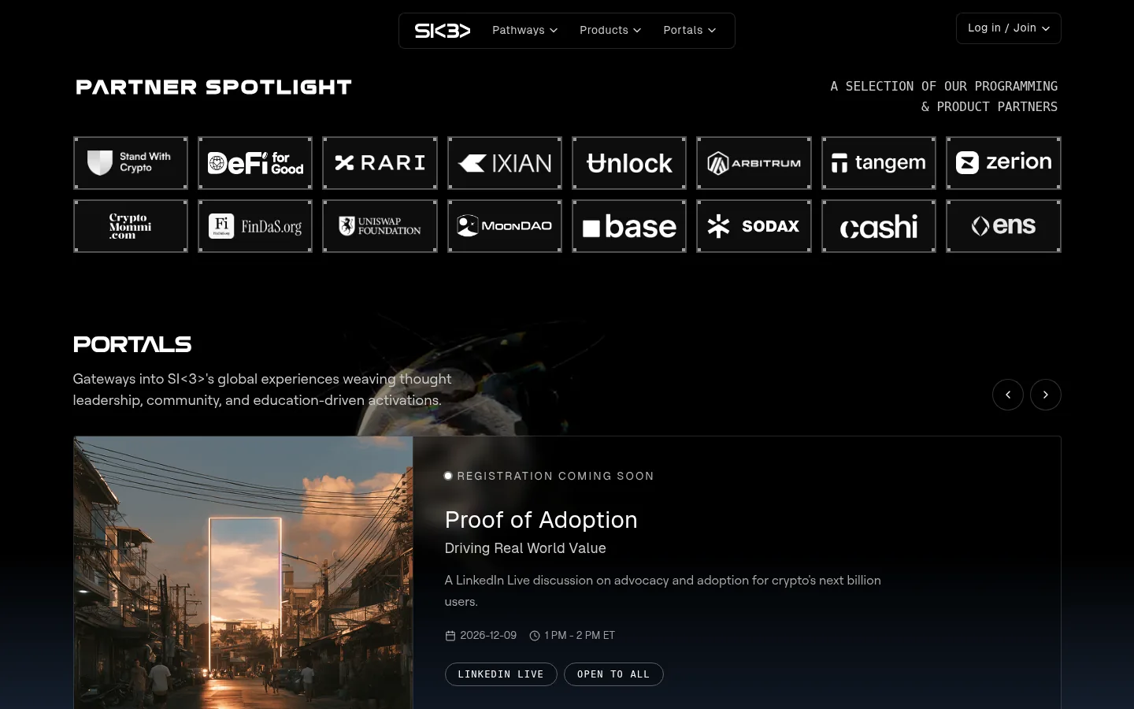Click the tangem partner logo

click(x=879, y=163)
